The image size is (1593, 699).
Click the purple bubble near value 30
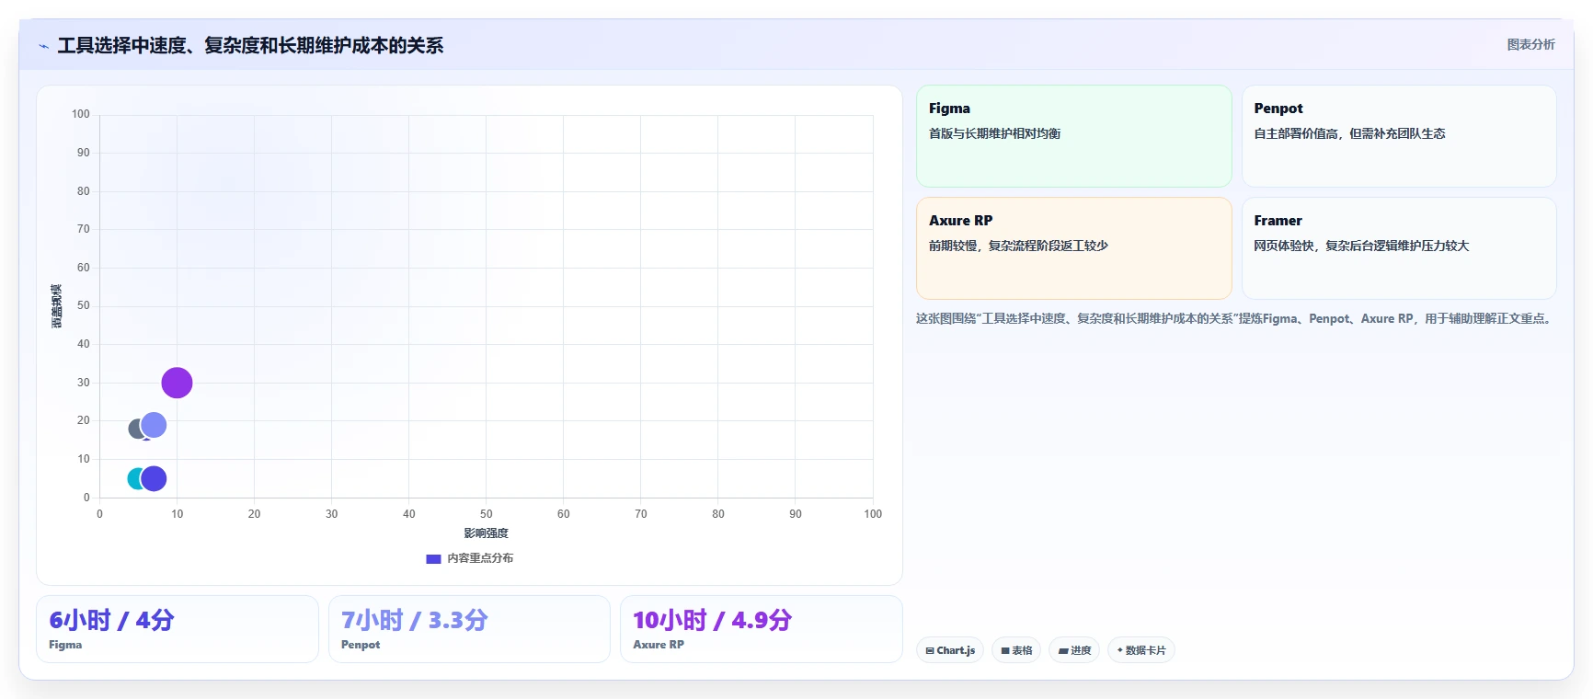click(x=177, y=383)
